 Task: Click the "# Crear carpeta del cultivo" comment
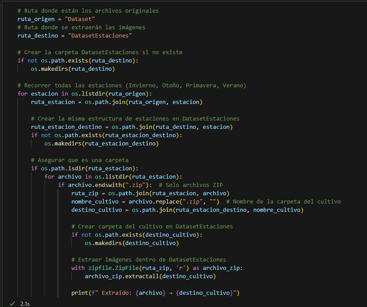(x=152, y=226)
